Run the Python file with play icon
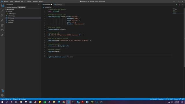This screenshot has height=104, width=185. [x=176, y=5]
